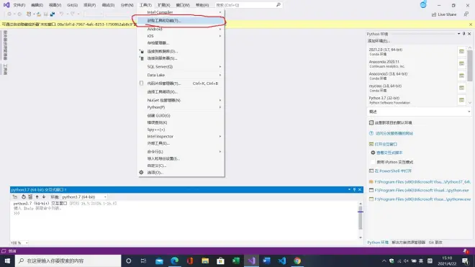Viewport: 475px width, 267px height.
Task: Click the Python environments list scrollbar
Action: pos(469,75)
